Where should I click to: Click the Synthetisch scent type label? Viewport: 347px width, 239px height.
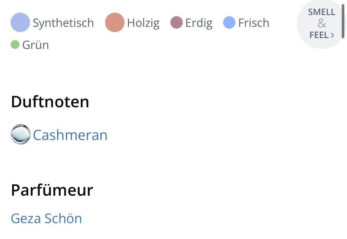click(x=63, y=23)
